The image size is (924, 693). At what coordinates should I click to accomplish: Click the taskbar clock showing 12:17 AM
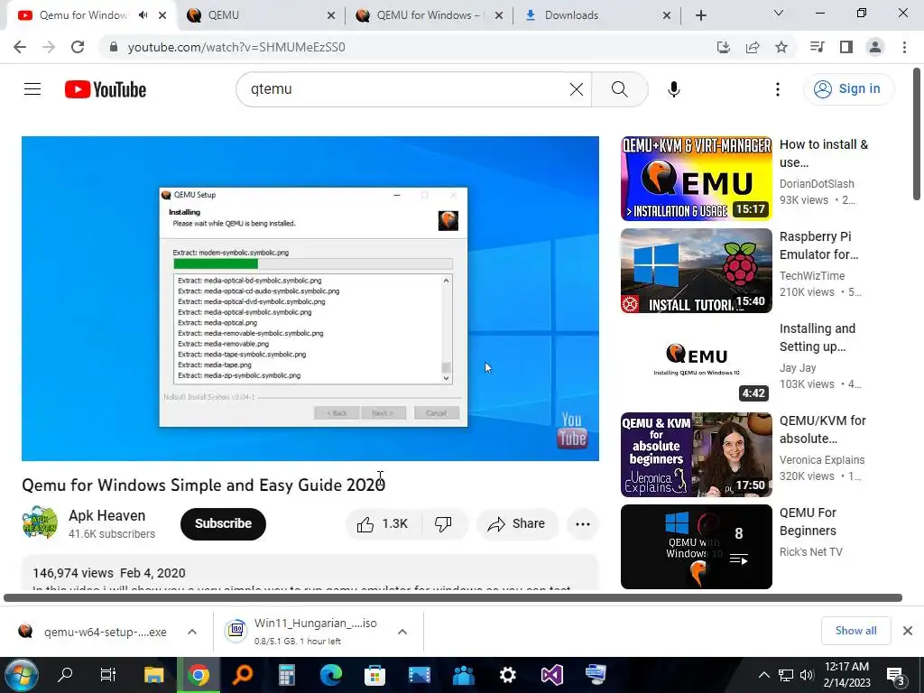pos(846,675)
